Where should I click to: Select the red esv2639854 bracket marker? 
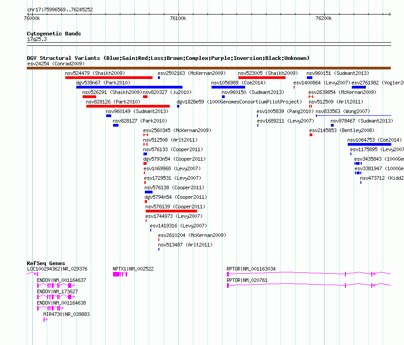pyautogui.click(x=311, y=97)
